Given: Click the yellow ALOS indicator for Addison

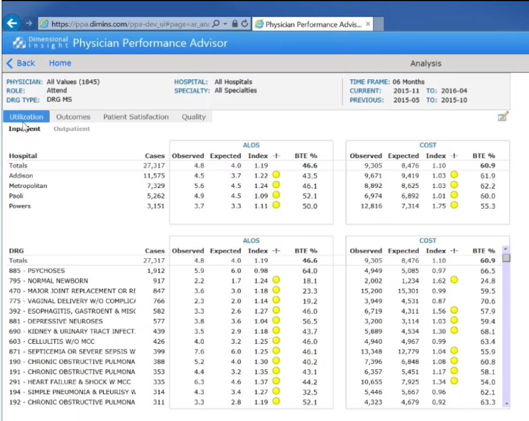Looking at the screenshot, I should point(276,175).
